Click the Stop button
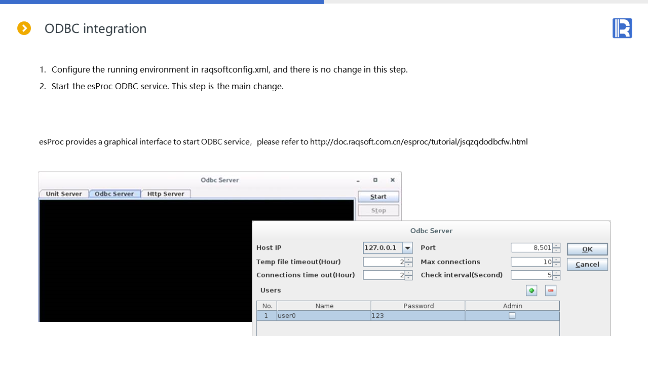Viewport: 648px width, 365px height. tap(378, 210)
